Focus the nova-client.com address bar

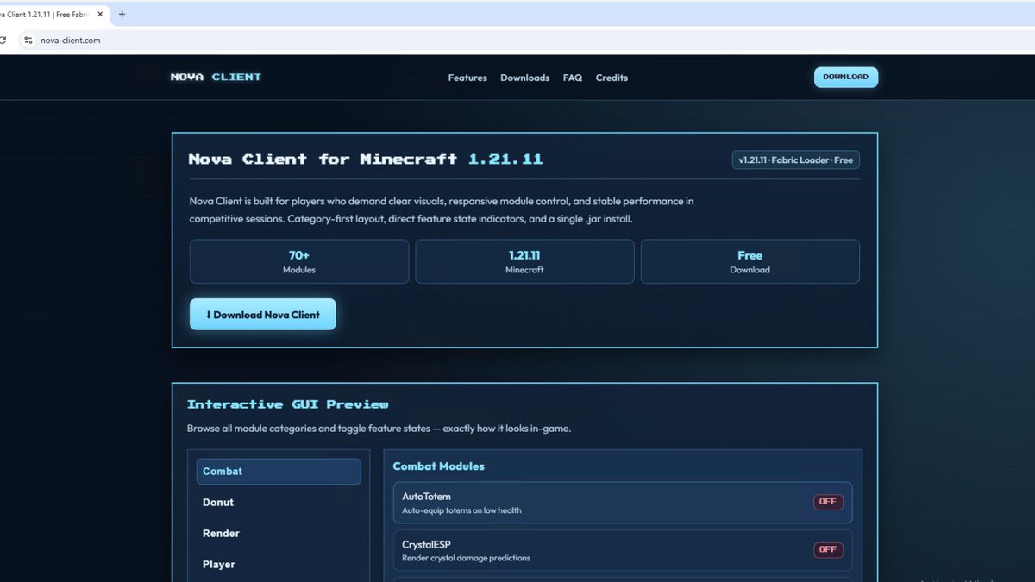coord(517,40)
